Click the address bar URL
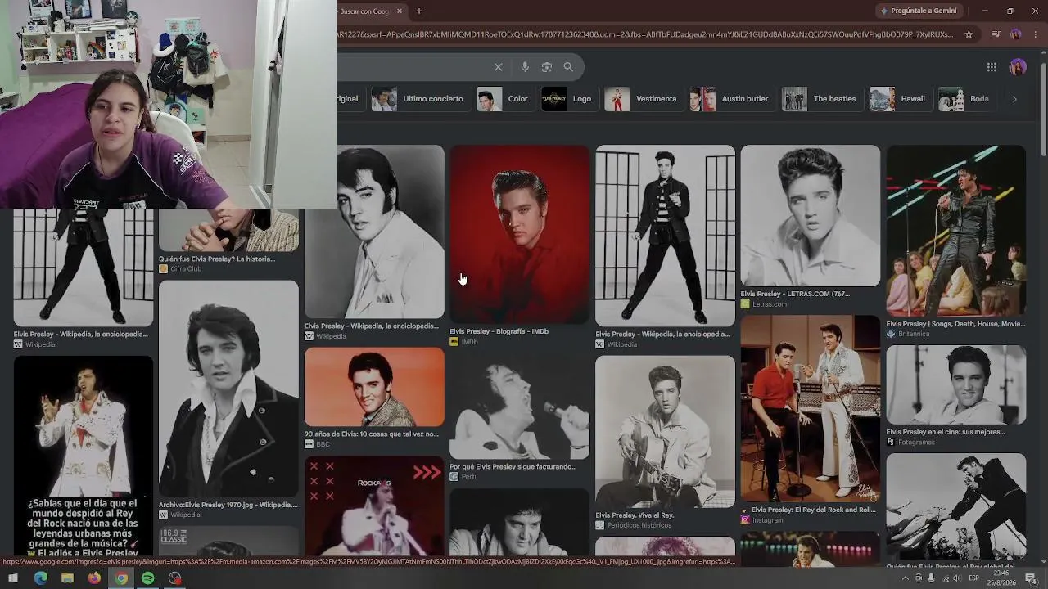 pos(645,34)
